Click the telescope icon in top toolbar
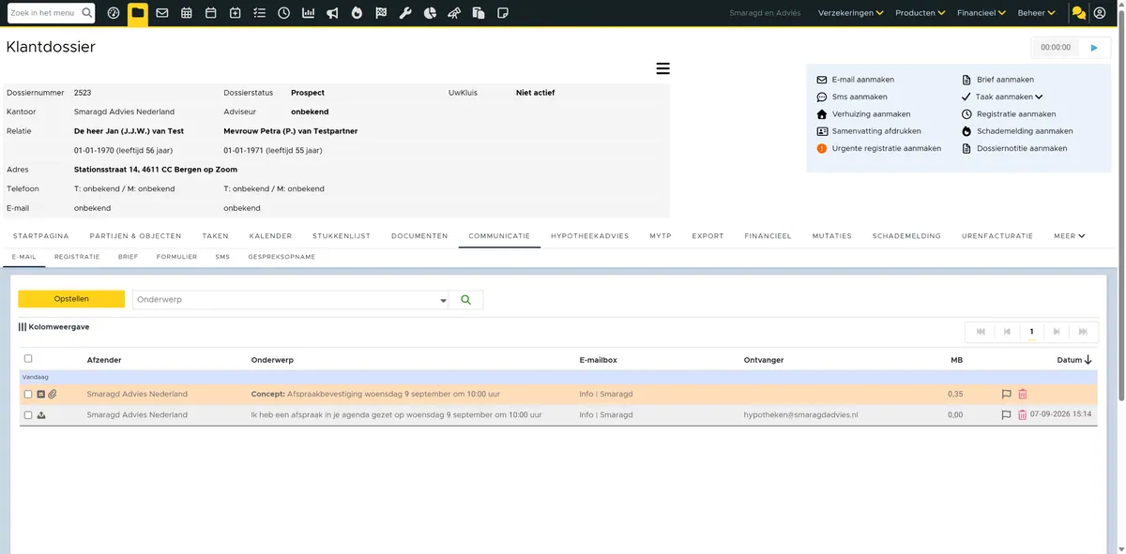The width and height of the screenshot is (1126, 554). tap(454, 13)
